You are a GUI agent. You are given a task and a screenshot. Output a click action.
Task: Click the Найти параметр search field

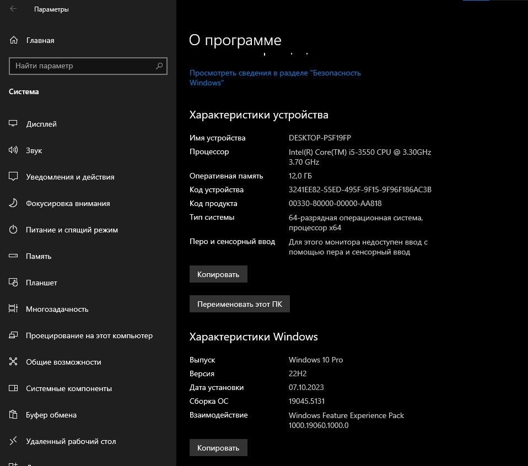(x=88, y=66)
